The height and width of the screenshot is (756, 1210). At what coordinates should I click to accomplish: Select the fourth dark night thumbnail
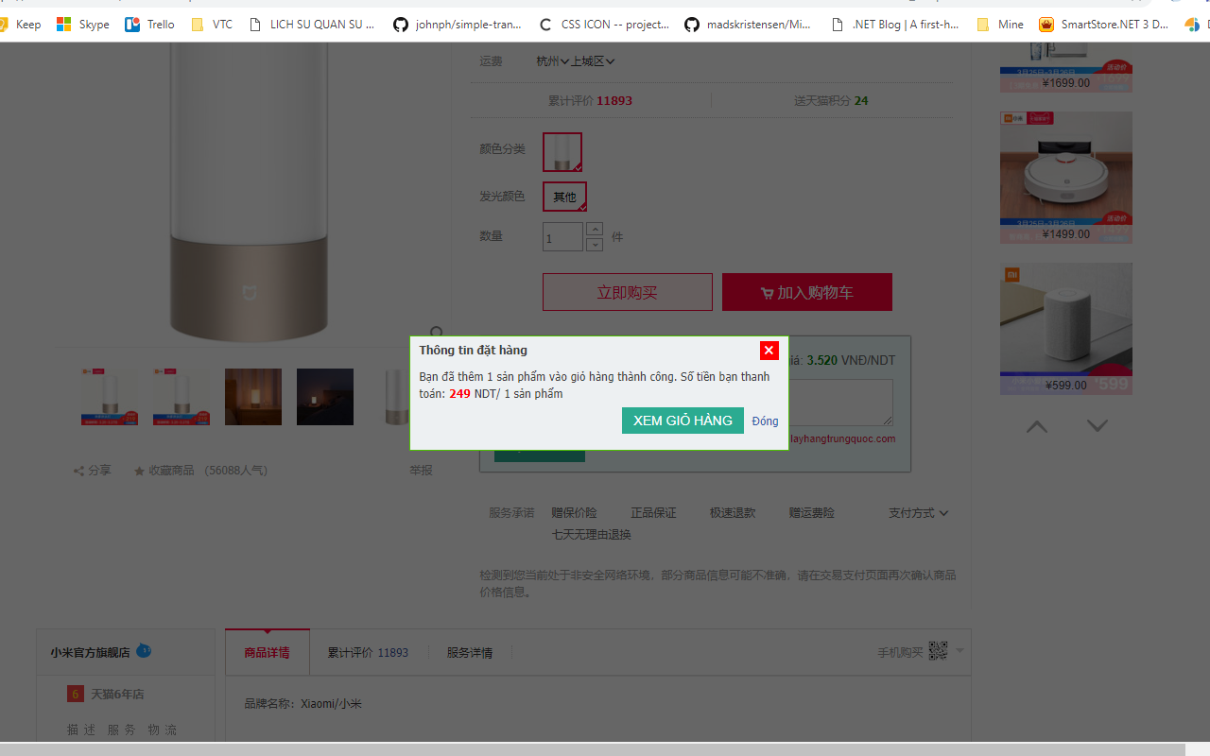[x=325, y=397]
